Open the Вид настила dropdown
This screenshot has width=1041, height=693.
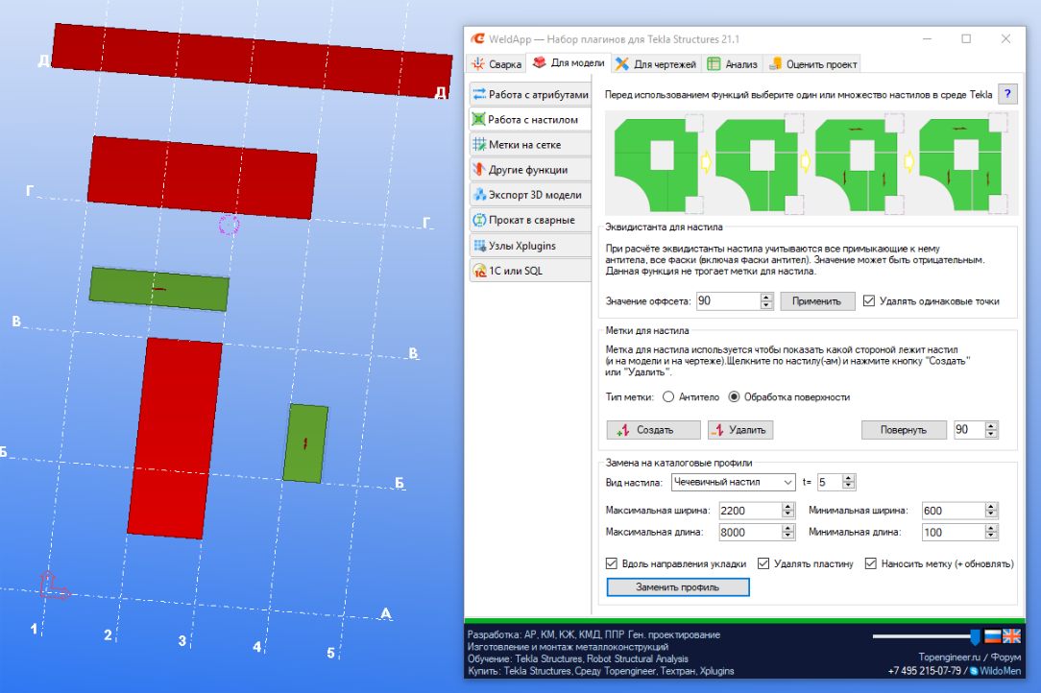(x=733, y=483)
